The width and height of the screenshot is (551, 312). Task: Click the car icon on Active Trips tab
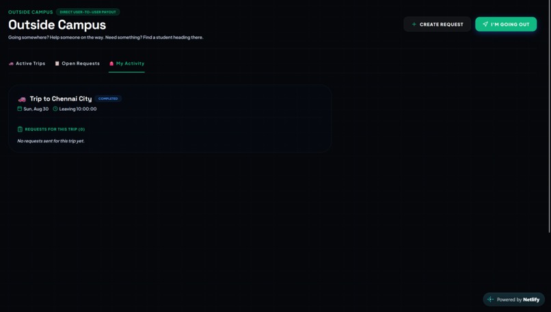[x=11, y=64]
